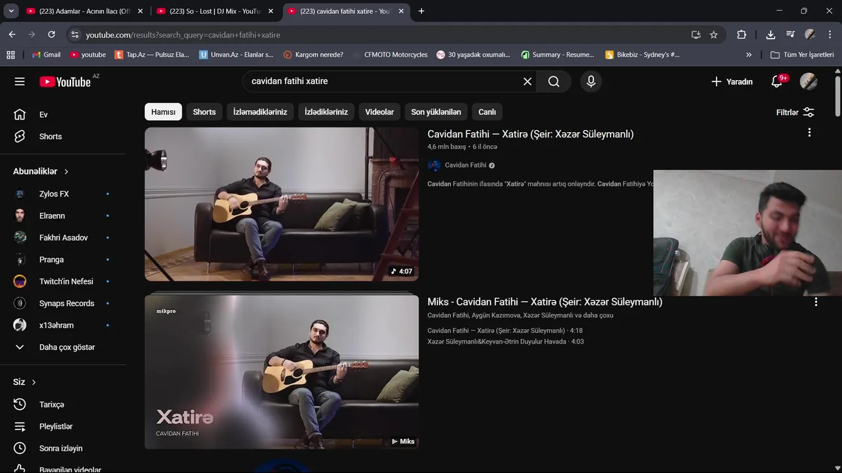Screen dimensions: 842x473
Task: Open the account avatar menu
Action: pyautogui.click(x=808, y=81)
